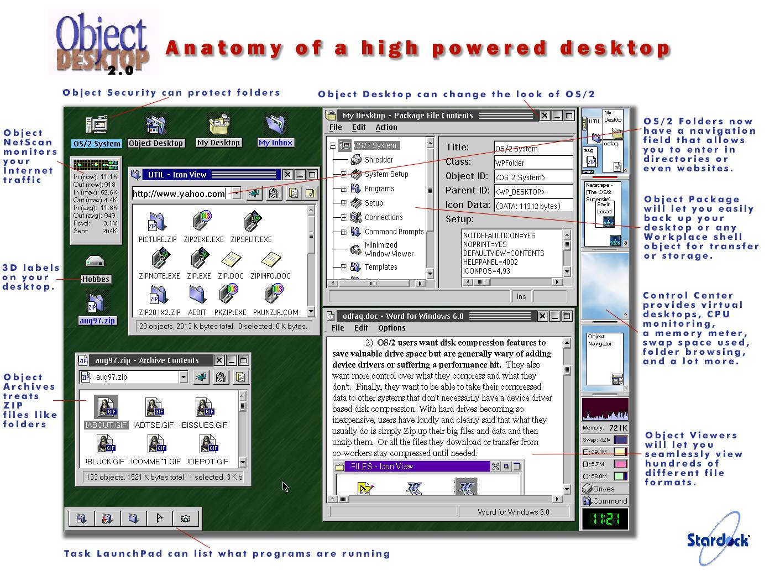This screenshot has width=780, height=576.
Task: Open Edit menu in My Desktop package window
Action: 359,127
